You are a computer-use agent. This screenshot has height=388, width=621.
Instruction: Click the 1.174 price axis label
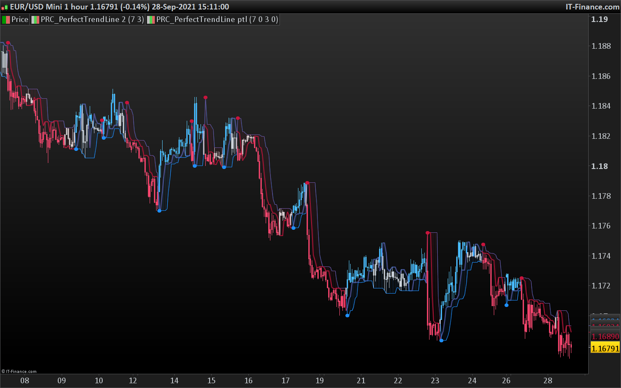tap(601, 256)
